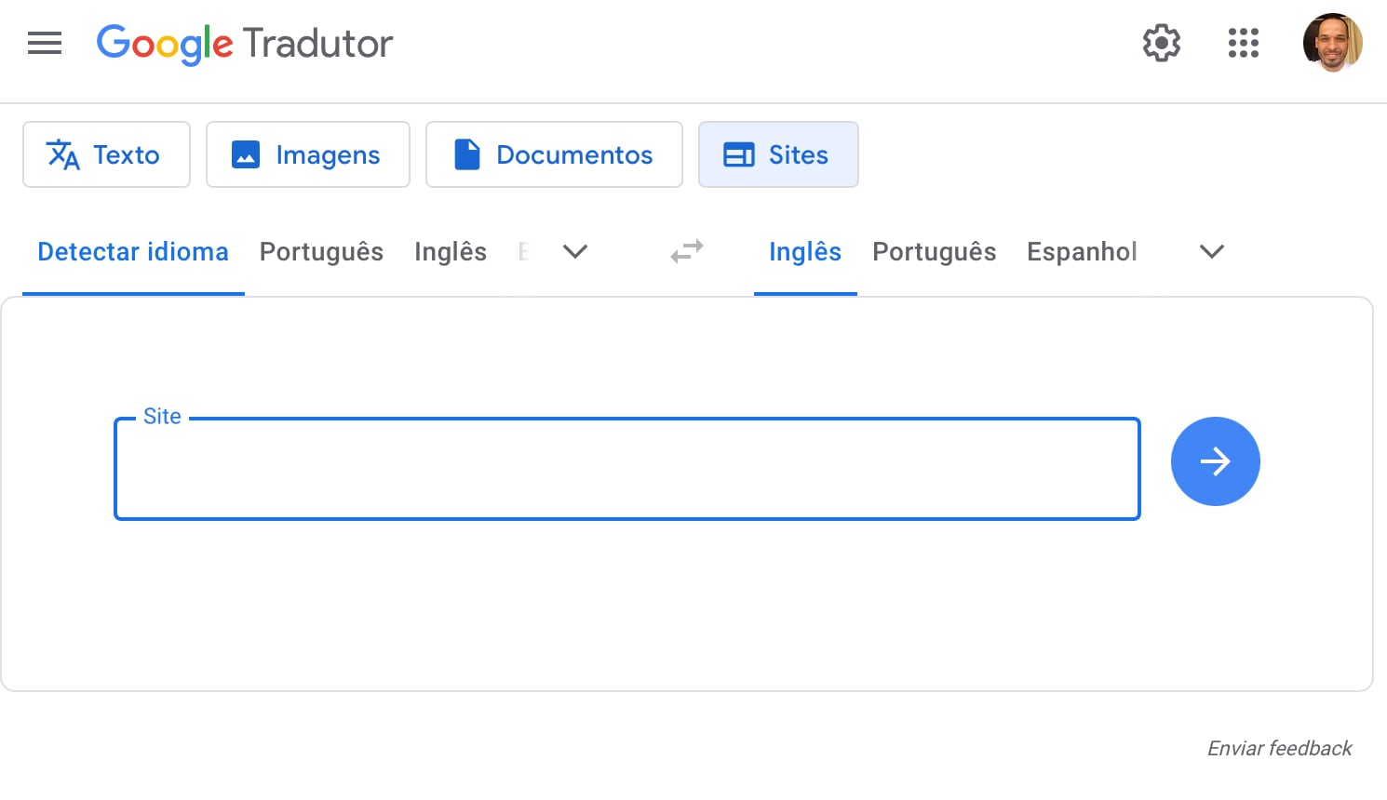Image resolution: width=1387 pixels, height=800 pixels.
Task: Choose Português as source language
Action: tap(321, 252)
